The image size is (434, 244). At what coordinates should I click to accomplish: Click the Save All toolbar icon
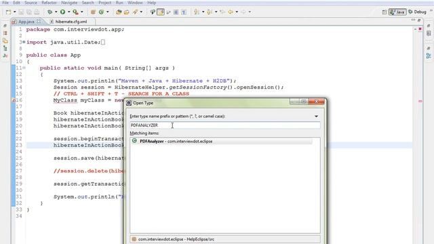[28, 12]
